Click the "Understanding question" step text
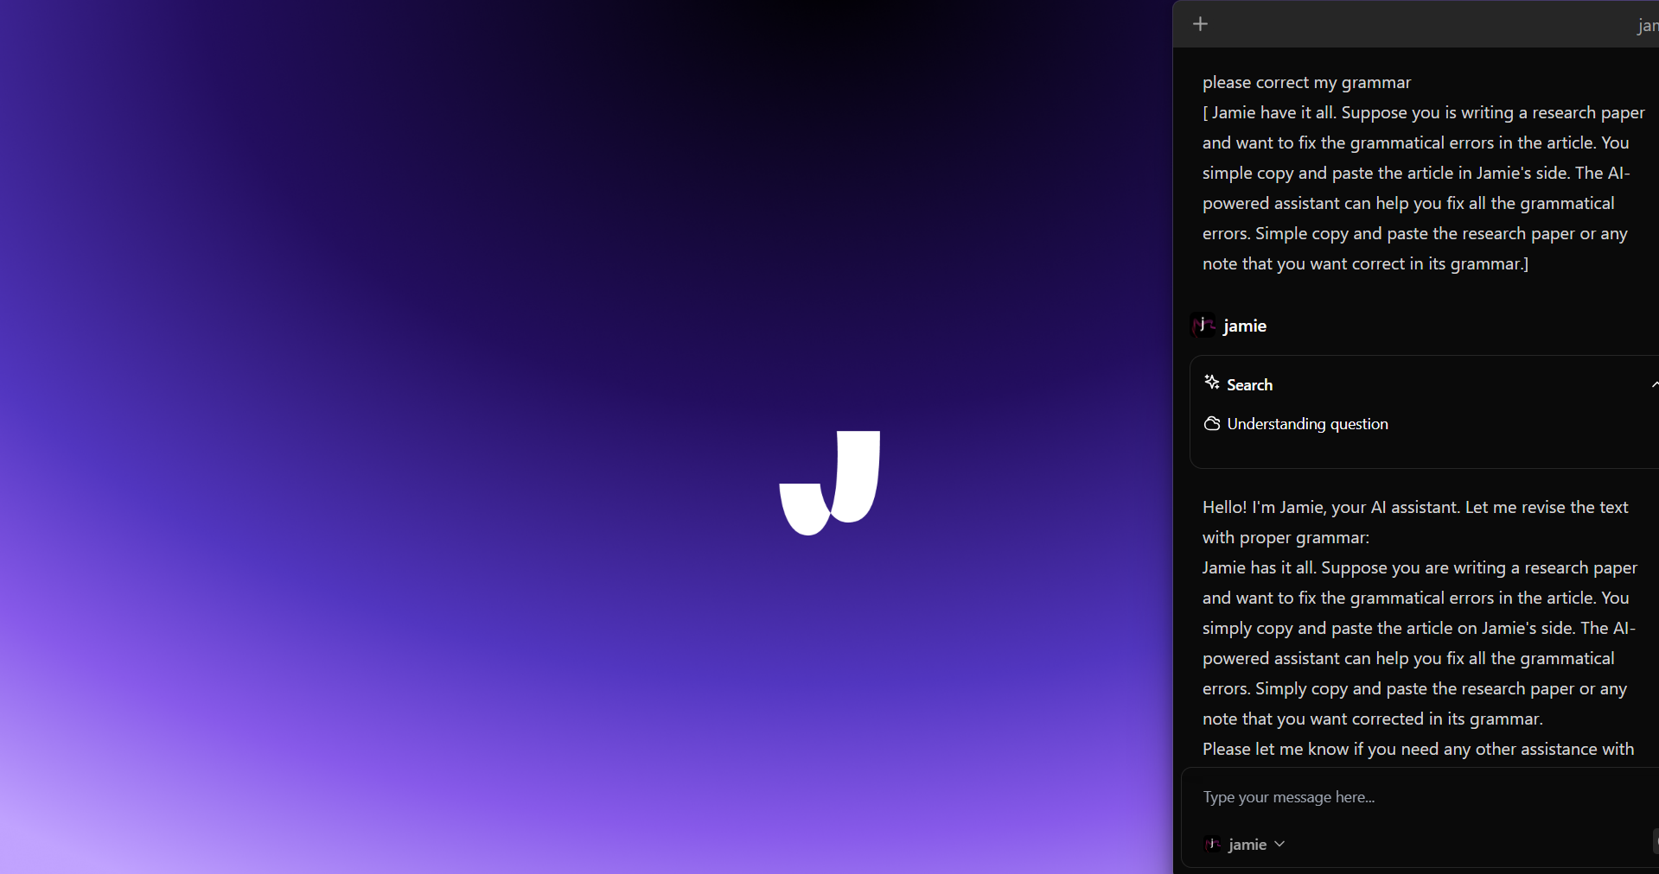The image size is (1659, 874). (1307, 424)
